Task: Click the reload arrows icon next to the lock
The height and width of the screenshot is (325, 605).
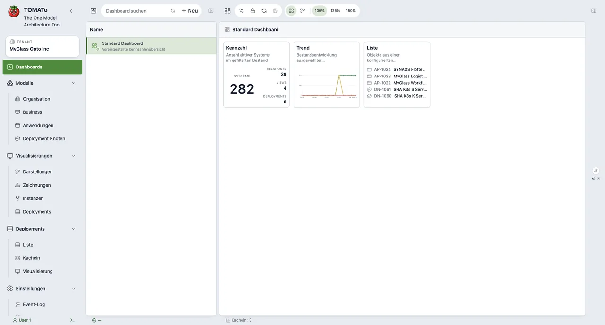Action: [x=264, y=10]
